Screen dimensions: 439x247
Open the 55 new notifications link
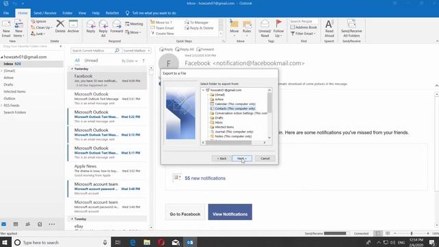click(x=205, y=178)
